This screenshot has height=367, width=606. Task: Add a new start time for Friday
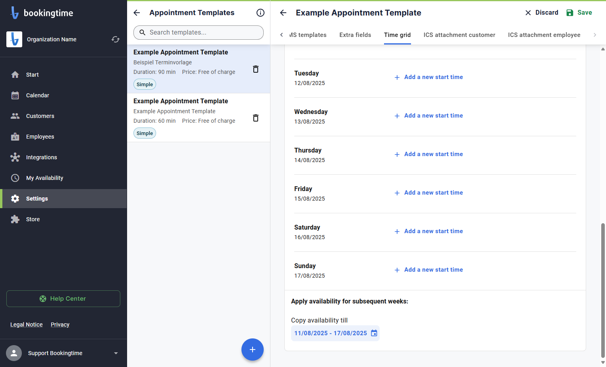pyautogui.click(x=428, y=193)
